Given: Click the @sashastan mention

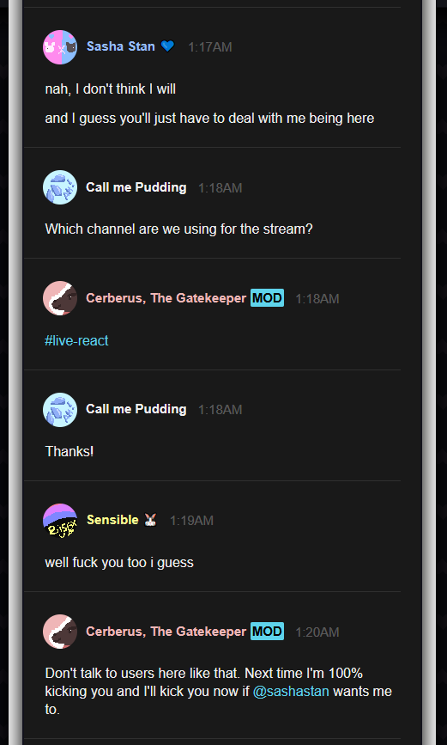Looking at the screenshot, I should pos(291,692).
